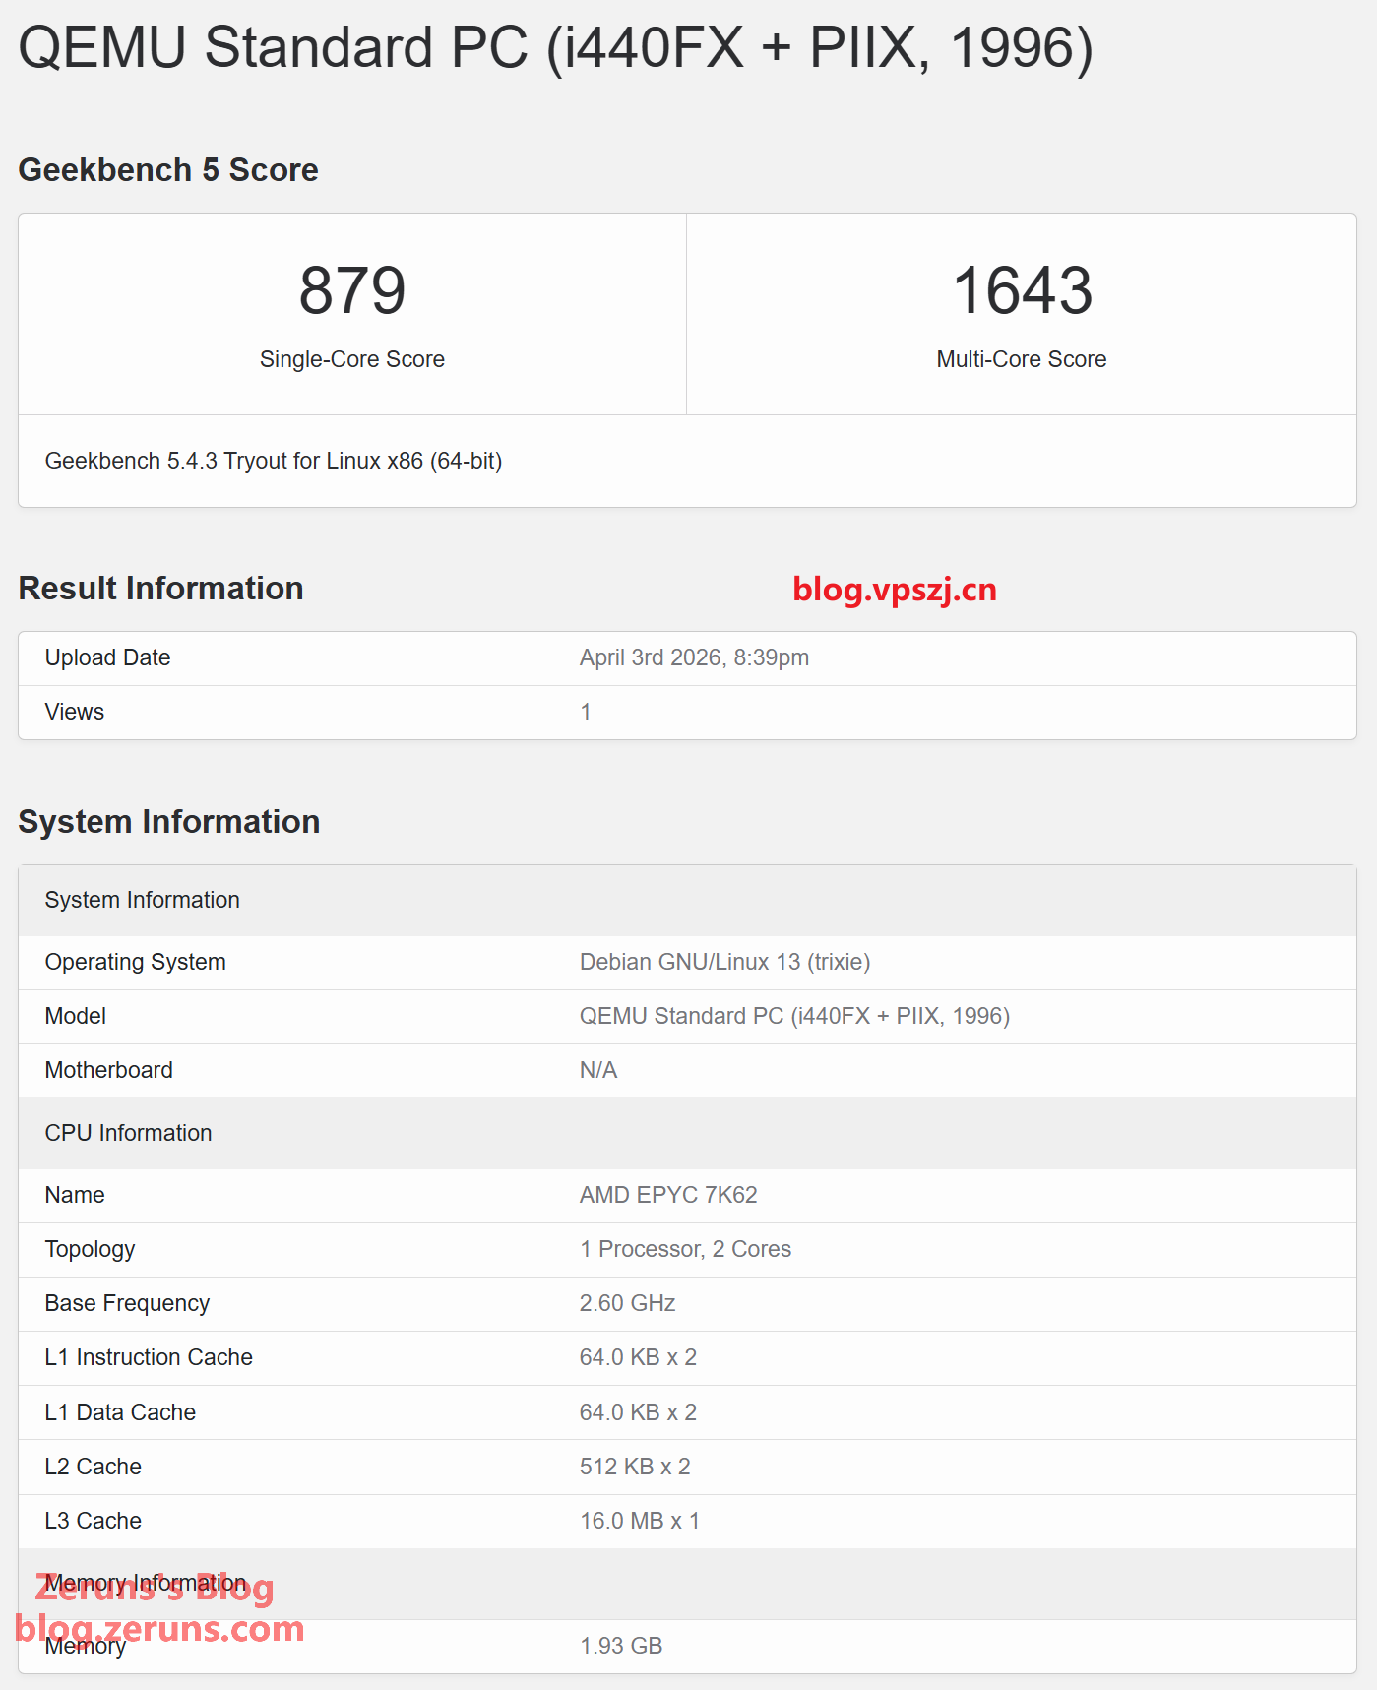Open the blog.zeruns.com watermark link
The height and width of the screenshot is (1690, 1377).
[x=159, y=1628]
